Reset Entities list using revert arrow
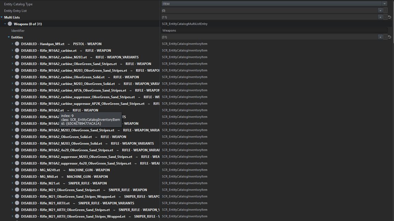The image size is (394, 221). coord(390,37)
